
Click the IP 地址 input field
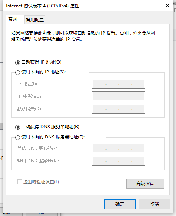click(x=119, y=84)
